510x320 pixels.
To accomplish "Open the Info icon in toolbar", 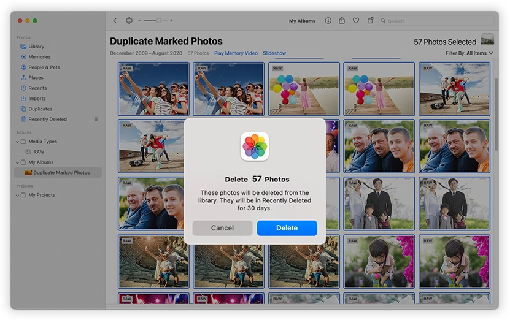I will 328,20.
